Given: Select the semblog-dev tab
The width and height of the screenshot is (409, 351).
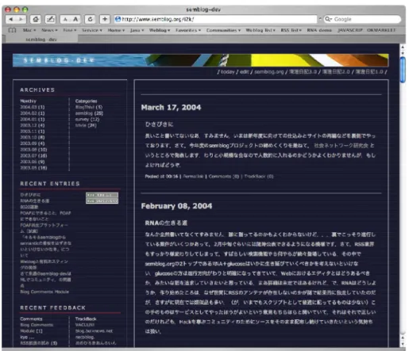Looking at the screenshot, I should (41, 40).
